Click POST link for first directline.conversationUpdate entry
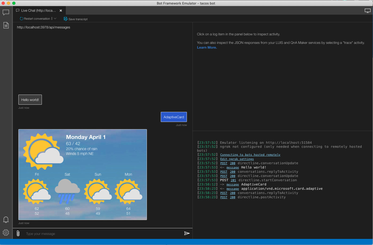This screenshot has height=245, width=373. 224,163
